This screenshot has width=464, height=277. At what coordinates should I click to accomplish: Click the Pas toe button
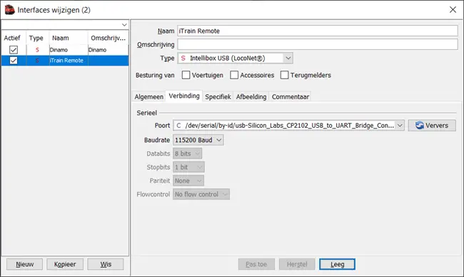256,264
